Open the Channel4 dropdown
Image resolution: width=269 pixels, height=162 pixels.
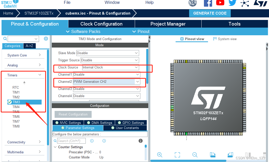click(x=138, y=96)
